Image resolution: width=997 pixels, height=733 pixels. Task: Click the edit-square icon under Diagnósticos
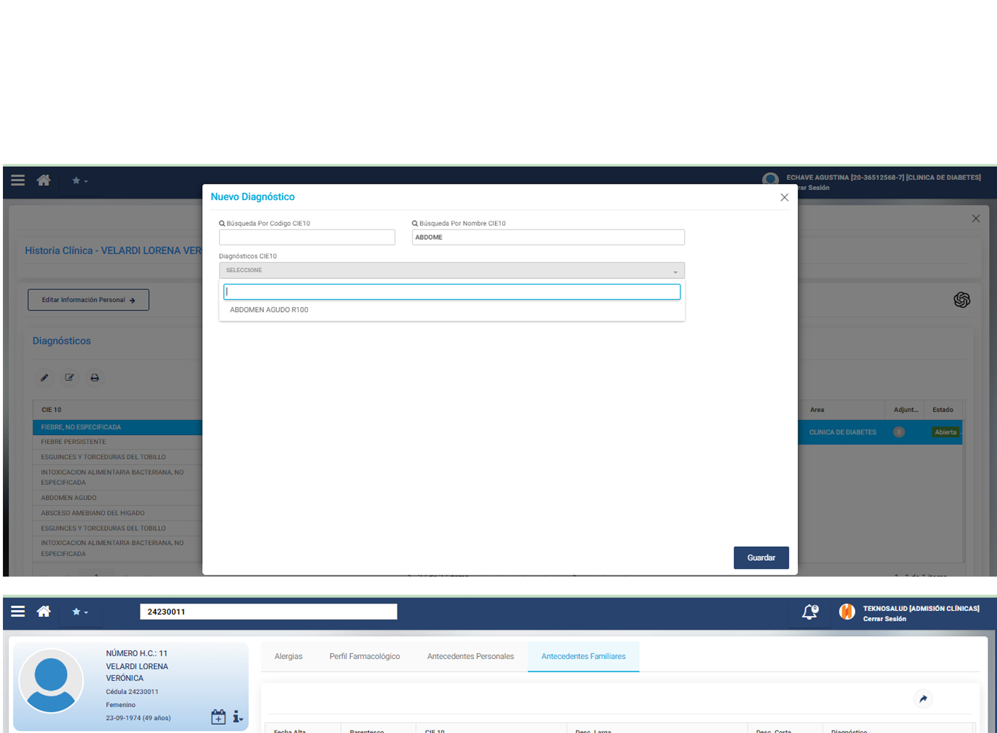tap(69, 378)
